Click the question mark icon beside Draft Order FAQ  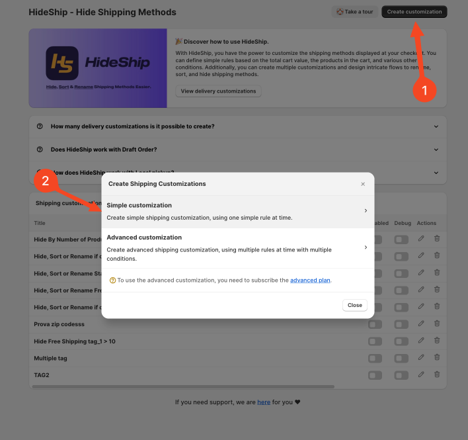pos(40,150)
